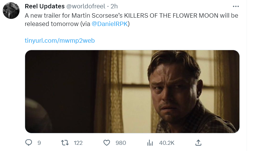Open the tinyurl.com/mwmp2web link
The width and height of the screenshot is (254, 151).
[x=59, y=41]
